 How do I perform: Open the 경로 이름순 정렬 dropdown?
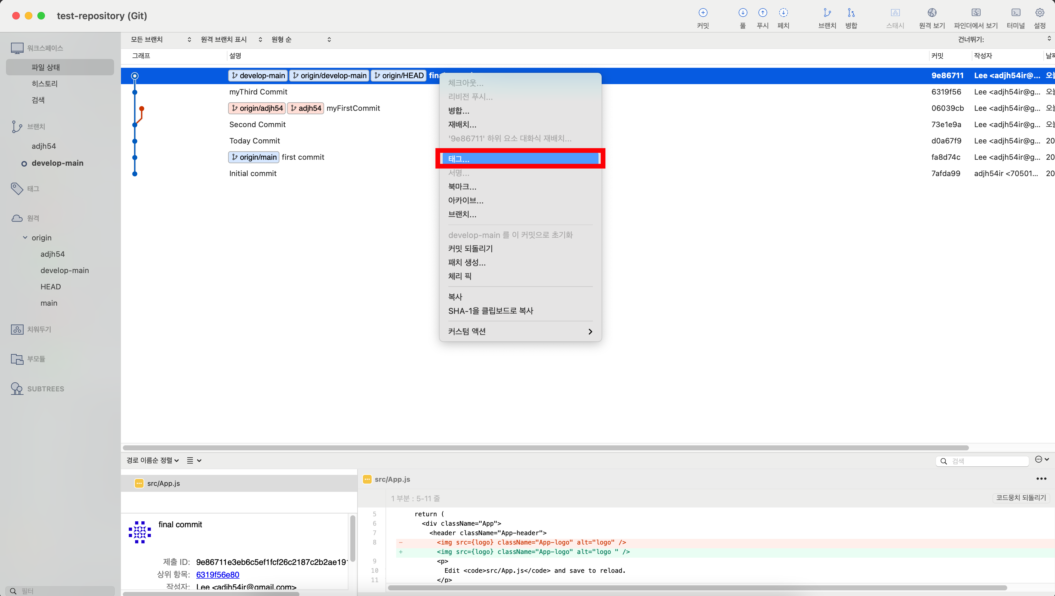pyautogui.click(x=152, y=460)
